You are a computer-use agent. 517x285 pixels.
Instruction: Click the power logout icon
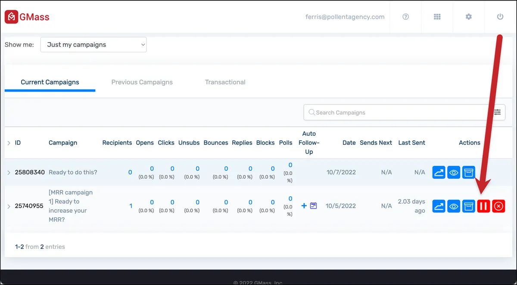tap(500, 17)
